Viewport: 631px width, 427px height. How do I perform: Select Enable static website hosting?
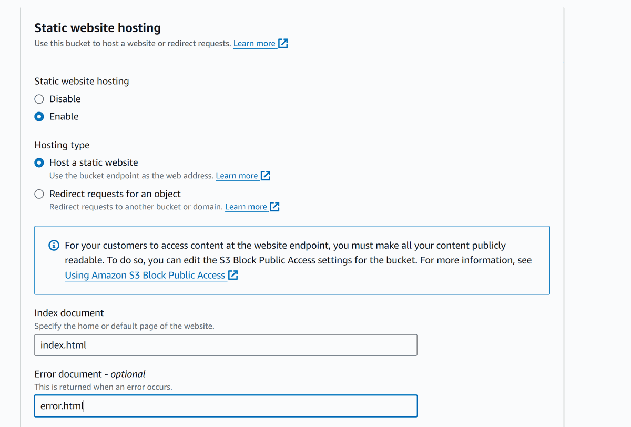click(x=39, y=117)
